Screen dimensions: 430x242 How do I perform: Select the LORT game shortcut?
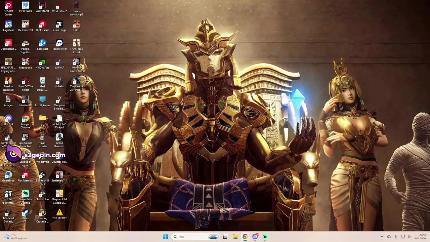(77, 26)
